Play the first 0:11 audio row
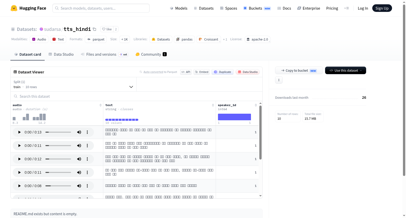This screenshot has height=218, width=406. (19, 146)
